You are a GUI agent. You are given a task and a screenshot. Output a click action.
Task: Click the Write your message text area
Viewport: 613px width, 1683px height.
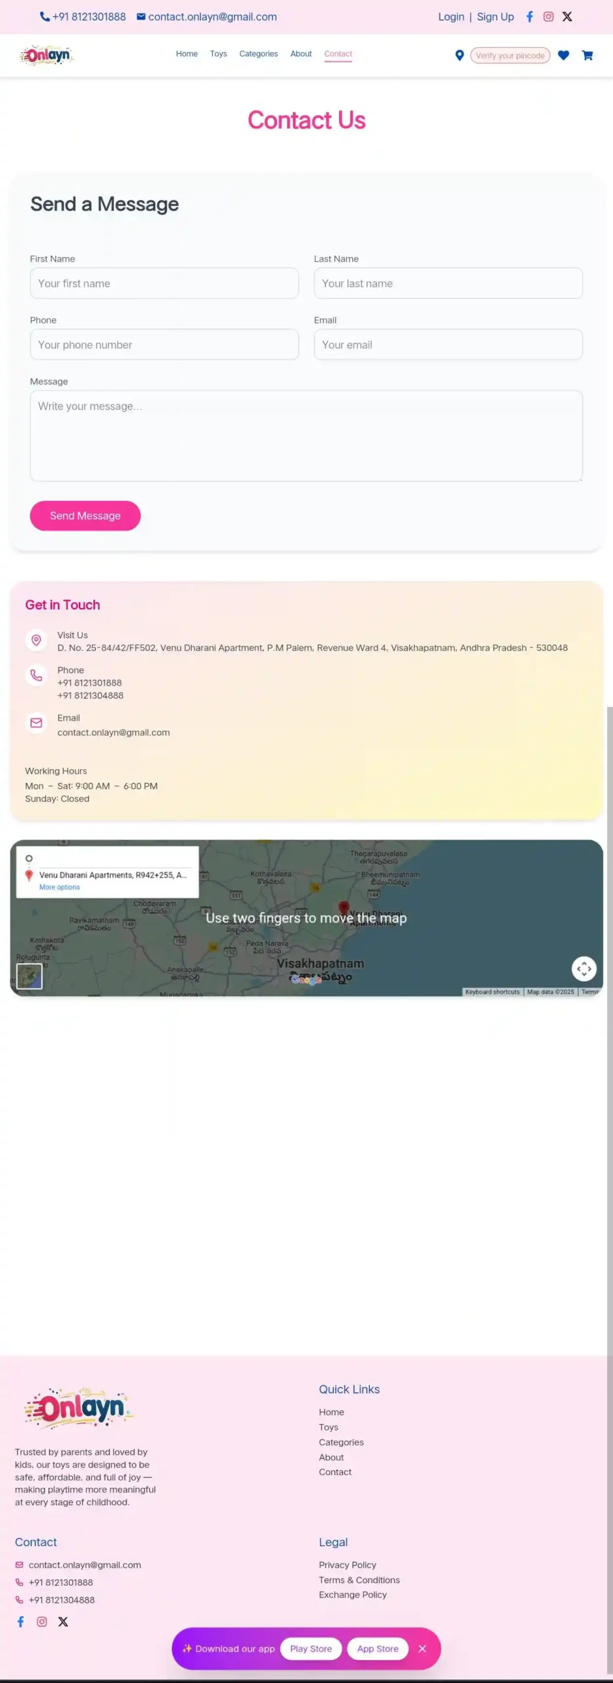point(306,436)
